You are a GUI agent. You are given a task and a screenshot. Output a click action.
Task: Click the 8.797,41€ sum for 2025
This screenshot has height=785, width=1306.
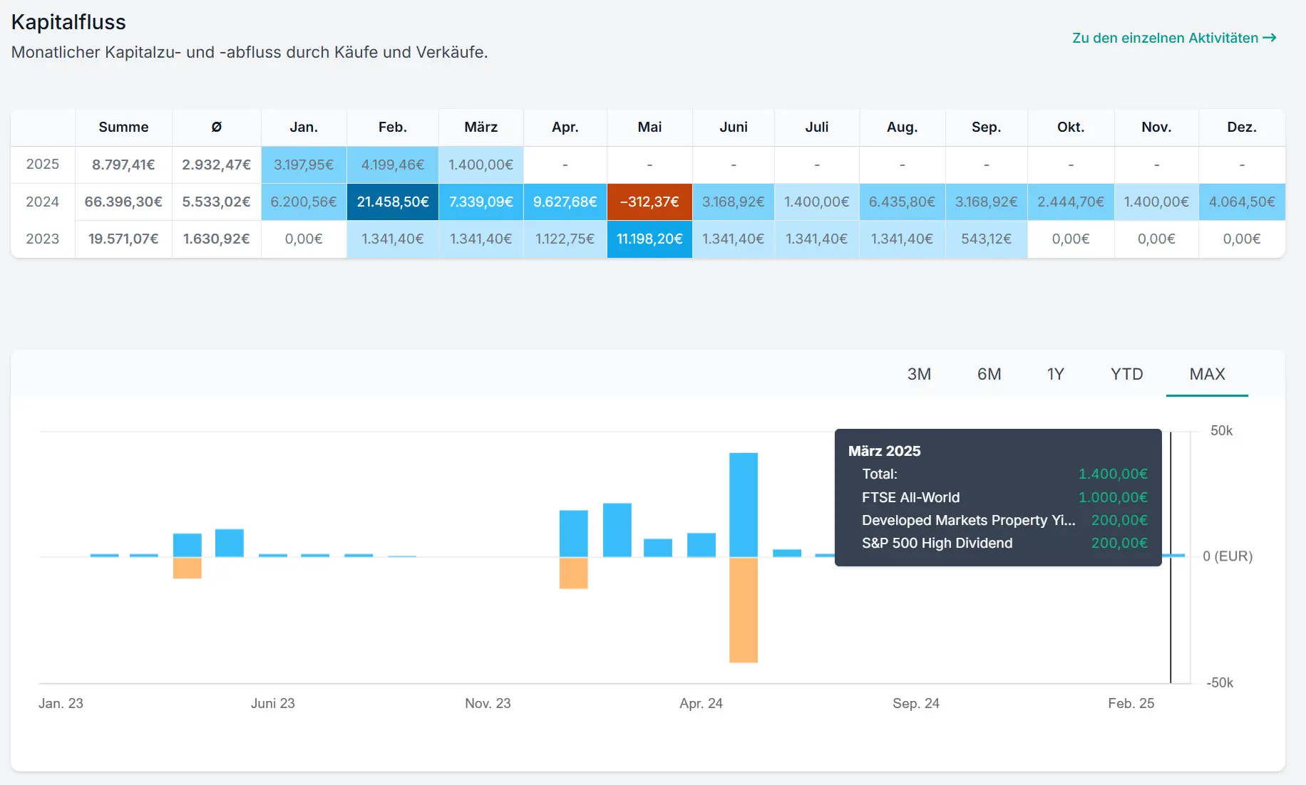click(123, 165)
